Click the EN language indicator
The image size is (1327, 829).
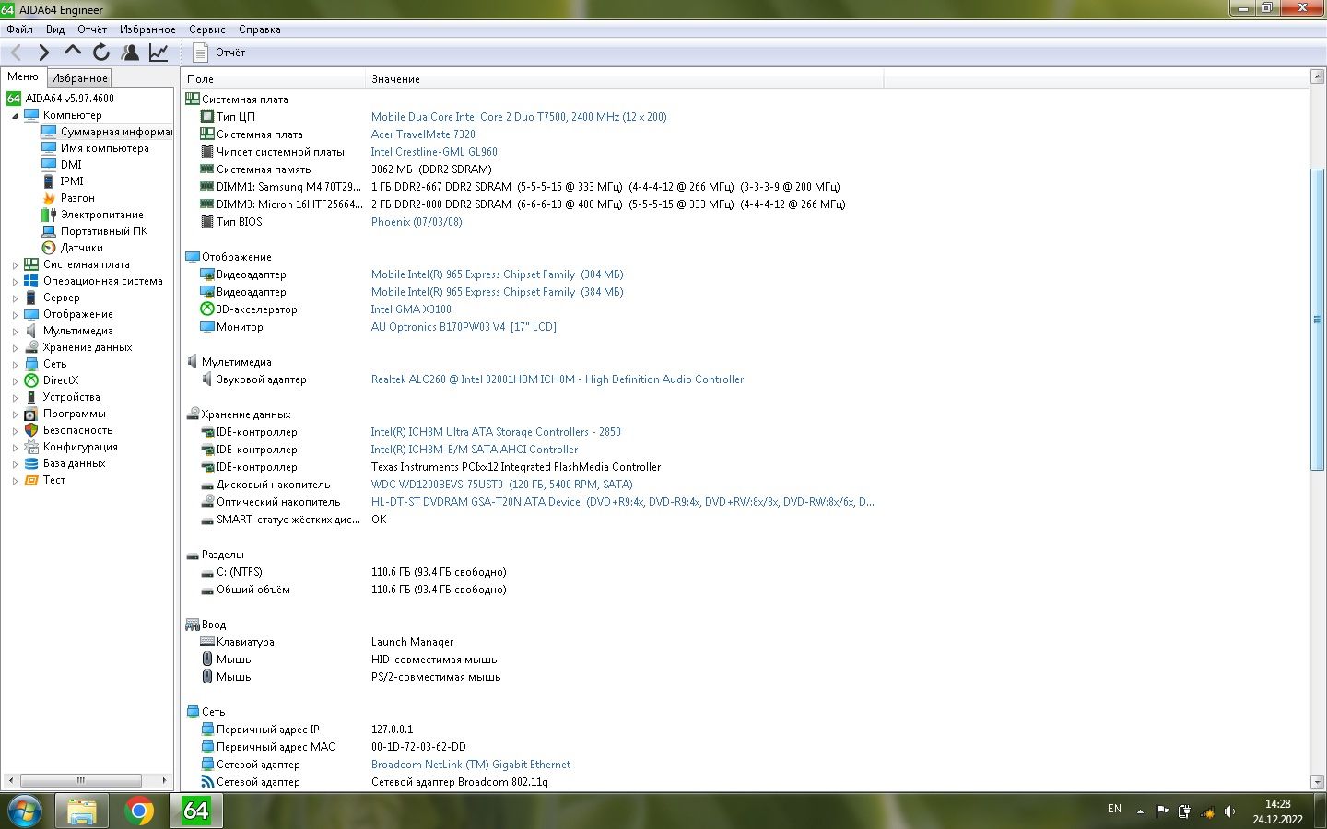[x=1114, y=809]
